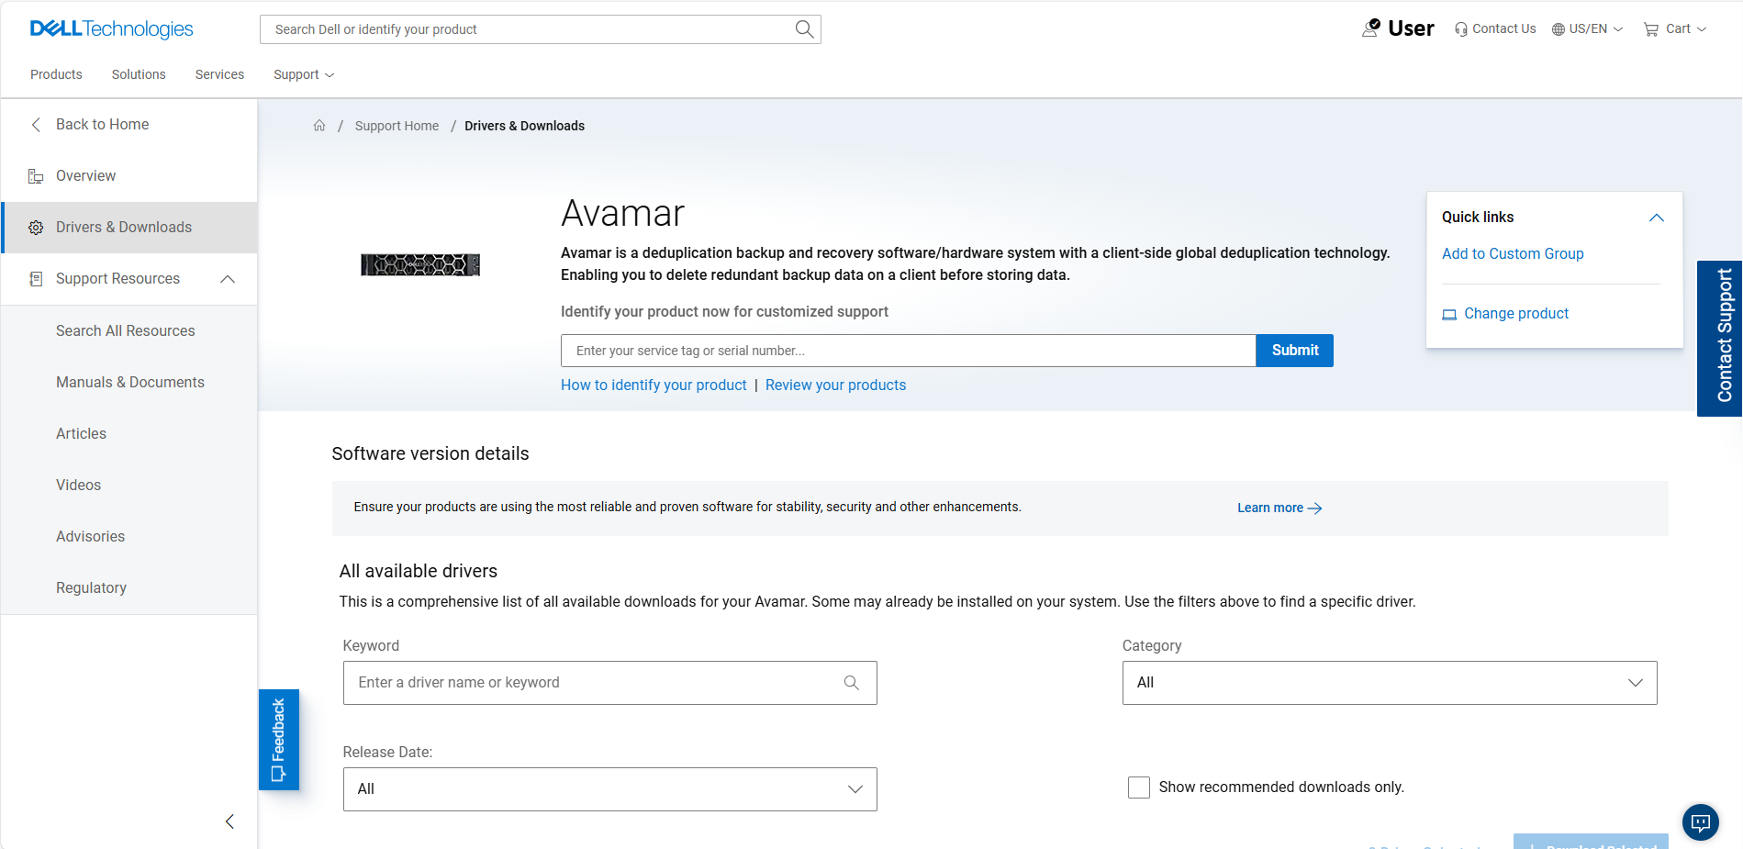Click the Submit button for service tag
This screenshot has width=1743, height=849.
click(1294, 350)
